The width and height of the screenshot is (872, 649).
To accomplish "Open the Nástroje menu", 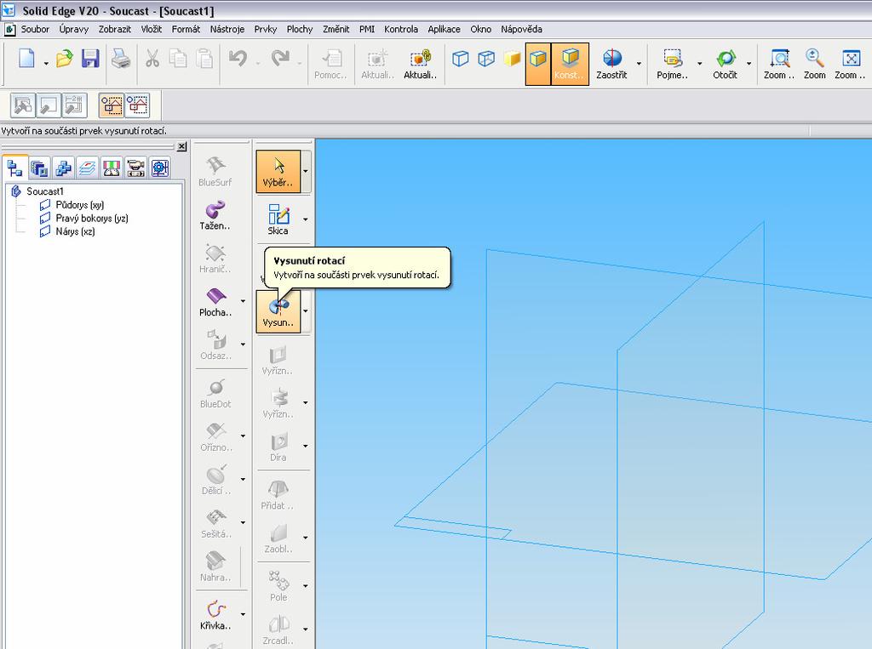I will click(x=227, y=30).
